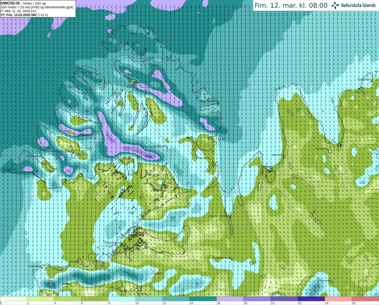This screenshot has height=305, width=379.
Task: Click the 8–10 m/s light cyan legend swatch
Action: (122, 299)
